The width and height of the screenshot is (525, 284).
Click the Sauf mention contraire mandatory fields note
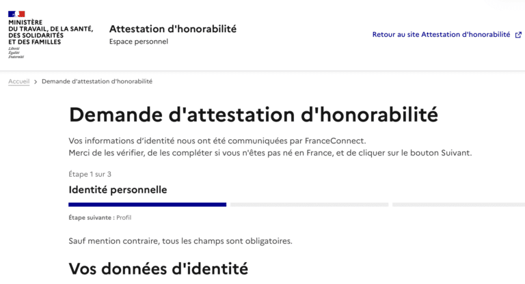(x=180, y=241)
